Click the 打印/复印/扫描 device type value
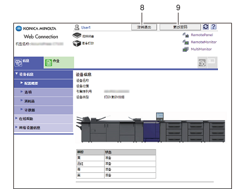 pyautogui.click(x=114, y=97)
